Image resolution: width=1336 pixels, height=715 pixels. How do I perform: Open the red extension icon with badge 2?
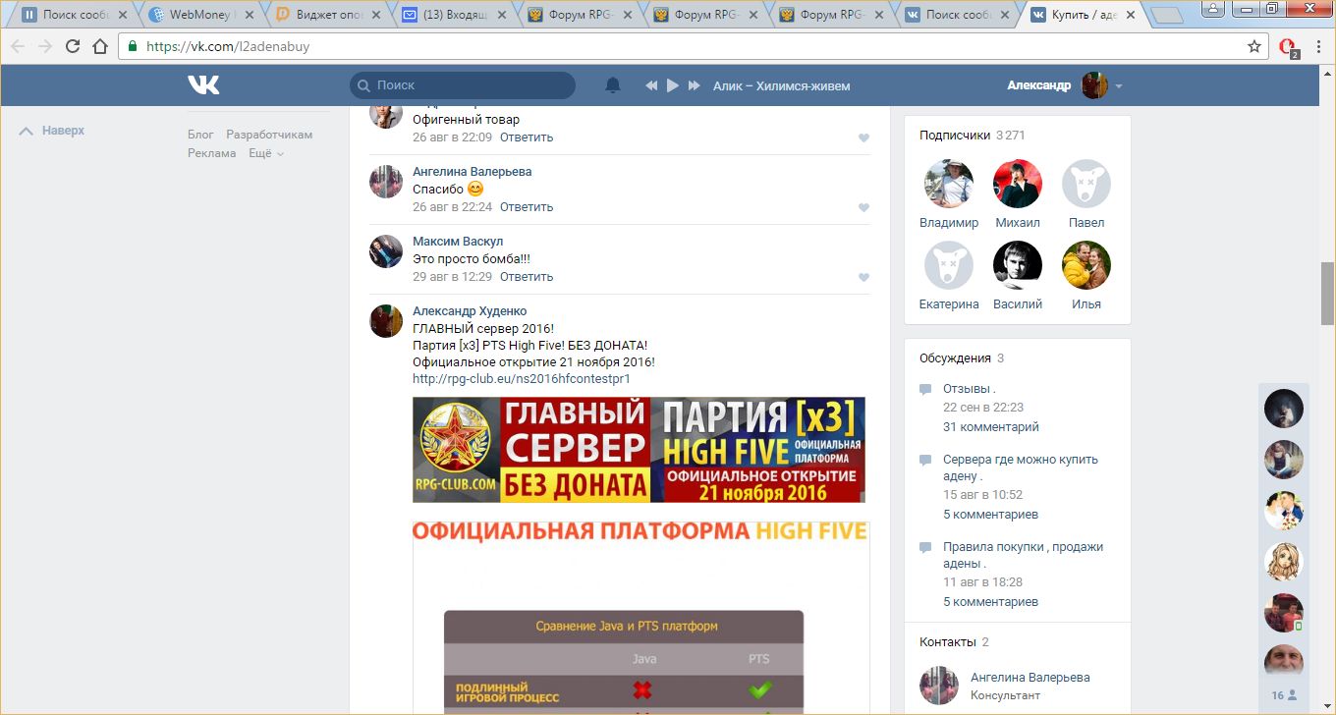click(x=1289, y=47)
